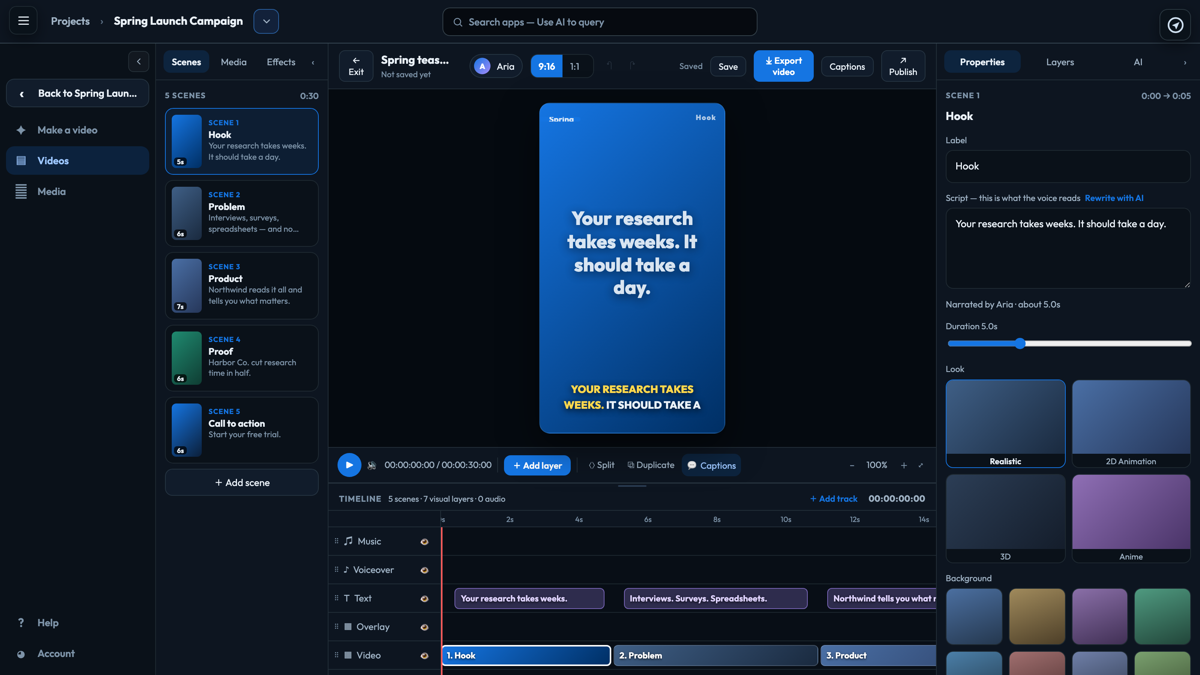Play the video preview
Screen dimensions: 1200x675
349,465
